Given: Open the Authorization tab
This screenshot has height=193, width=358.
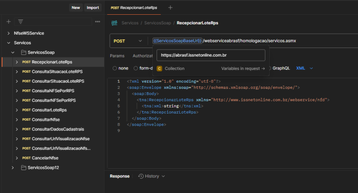Looking at the screenshot, I should (143, 56).
